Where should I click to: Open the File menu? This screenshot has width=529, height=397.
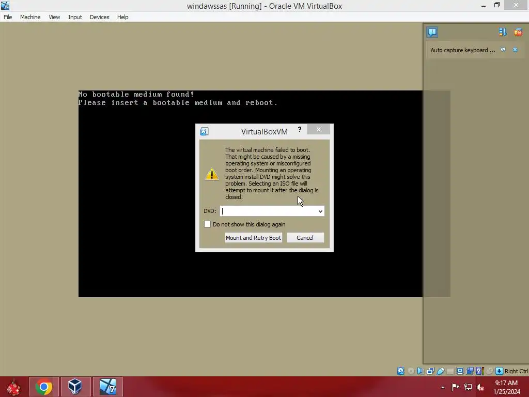tap(8, 17)
